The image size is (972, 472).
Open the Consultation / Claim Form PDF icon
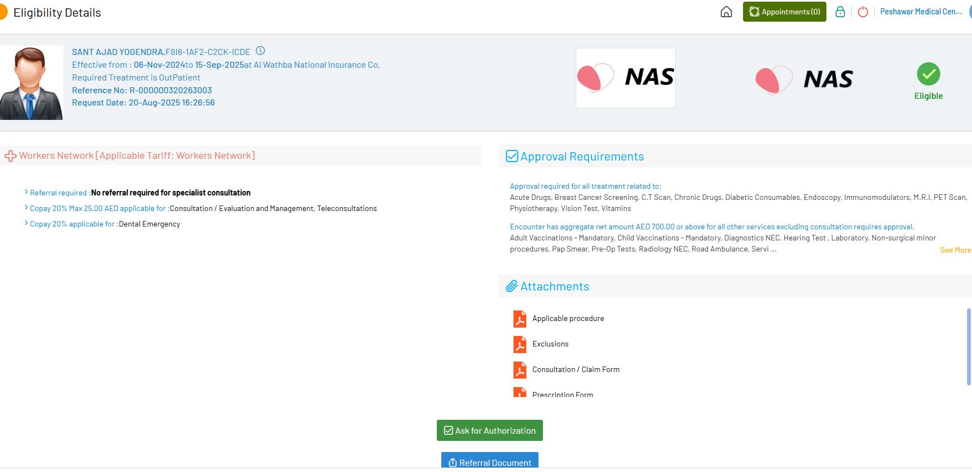(x=520, y=370)
